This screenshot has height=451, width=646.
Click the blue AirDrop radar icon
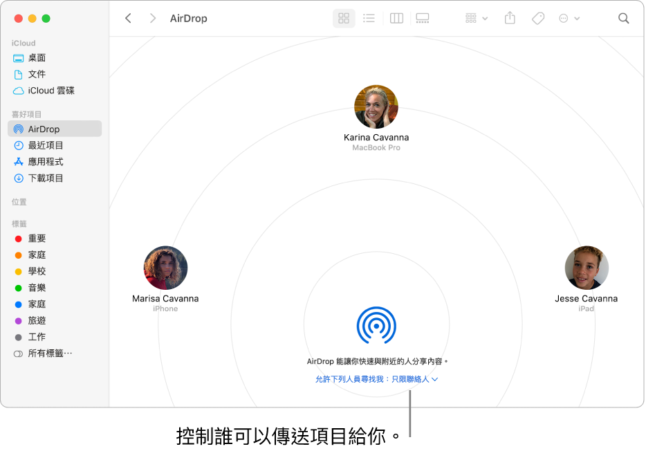376,325
